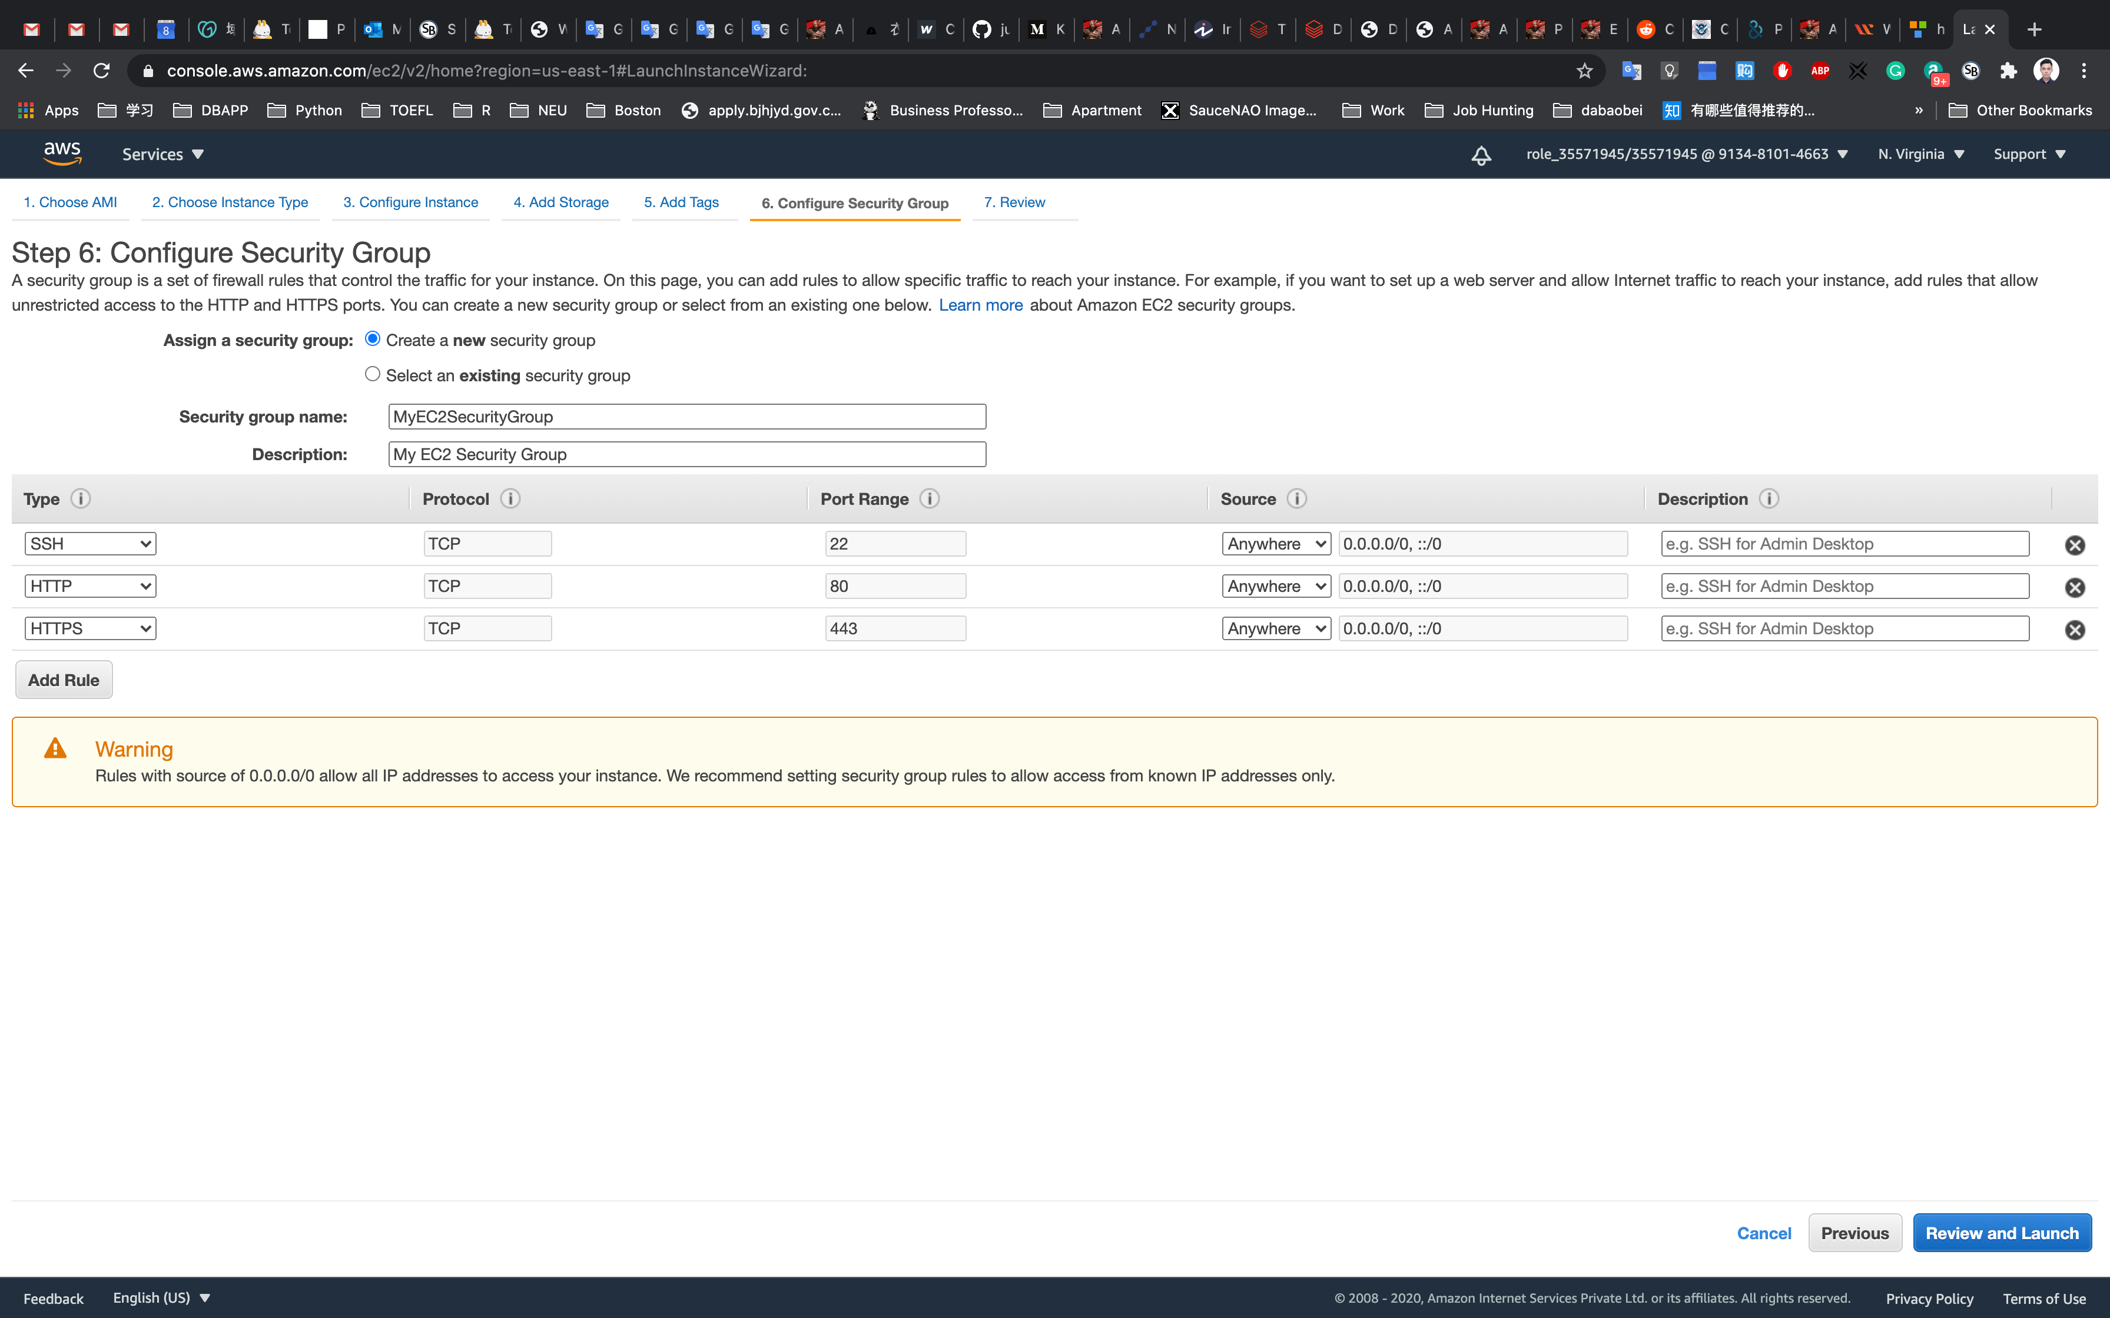The height and width of the screenshot is (1318, 2110).
Task: Bookmark page with star icon
Action: [x=1584, y=71]
